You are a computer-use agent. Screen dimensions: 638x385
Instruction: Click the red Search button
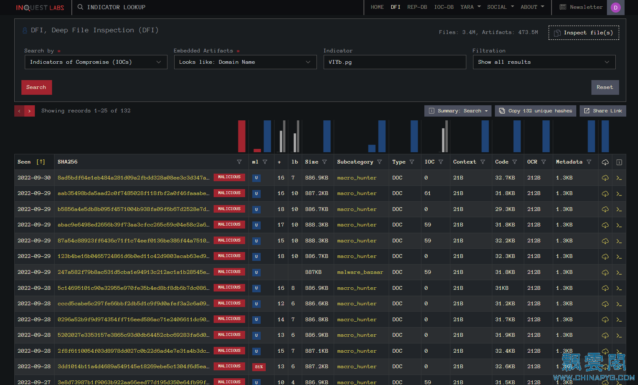pyautogui.click(x=37, y=87)
